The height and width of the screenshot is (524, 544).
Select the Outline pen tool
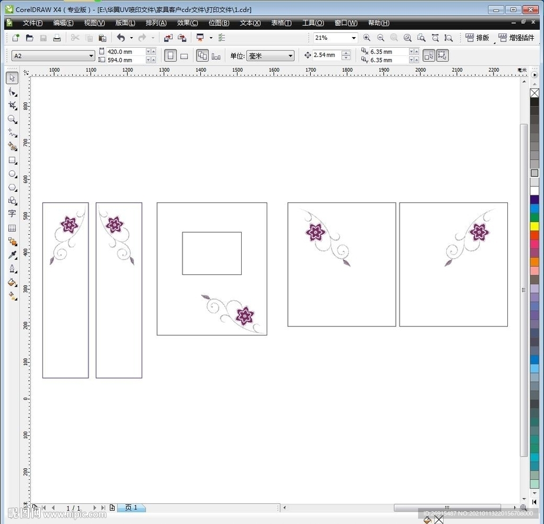13,269
